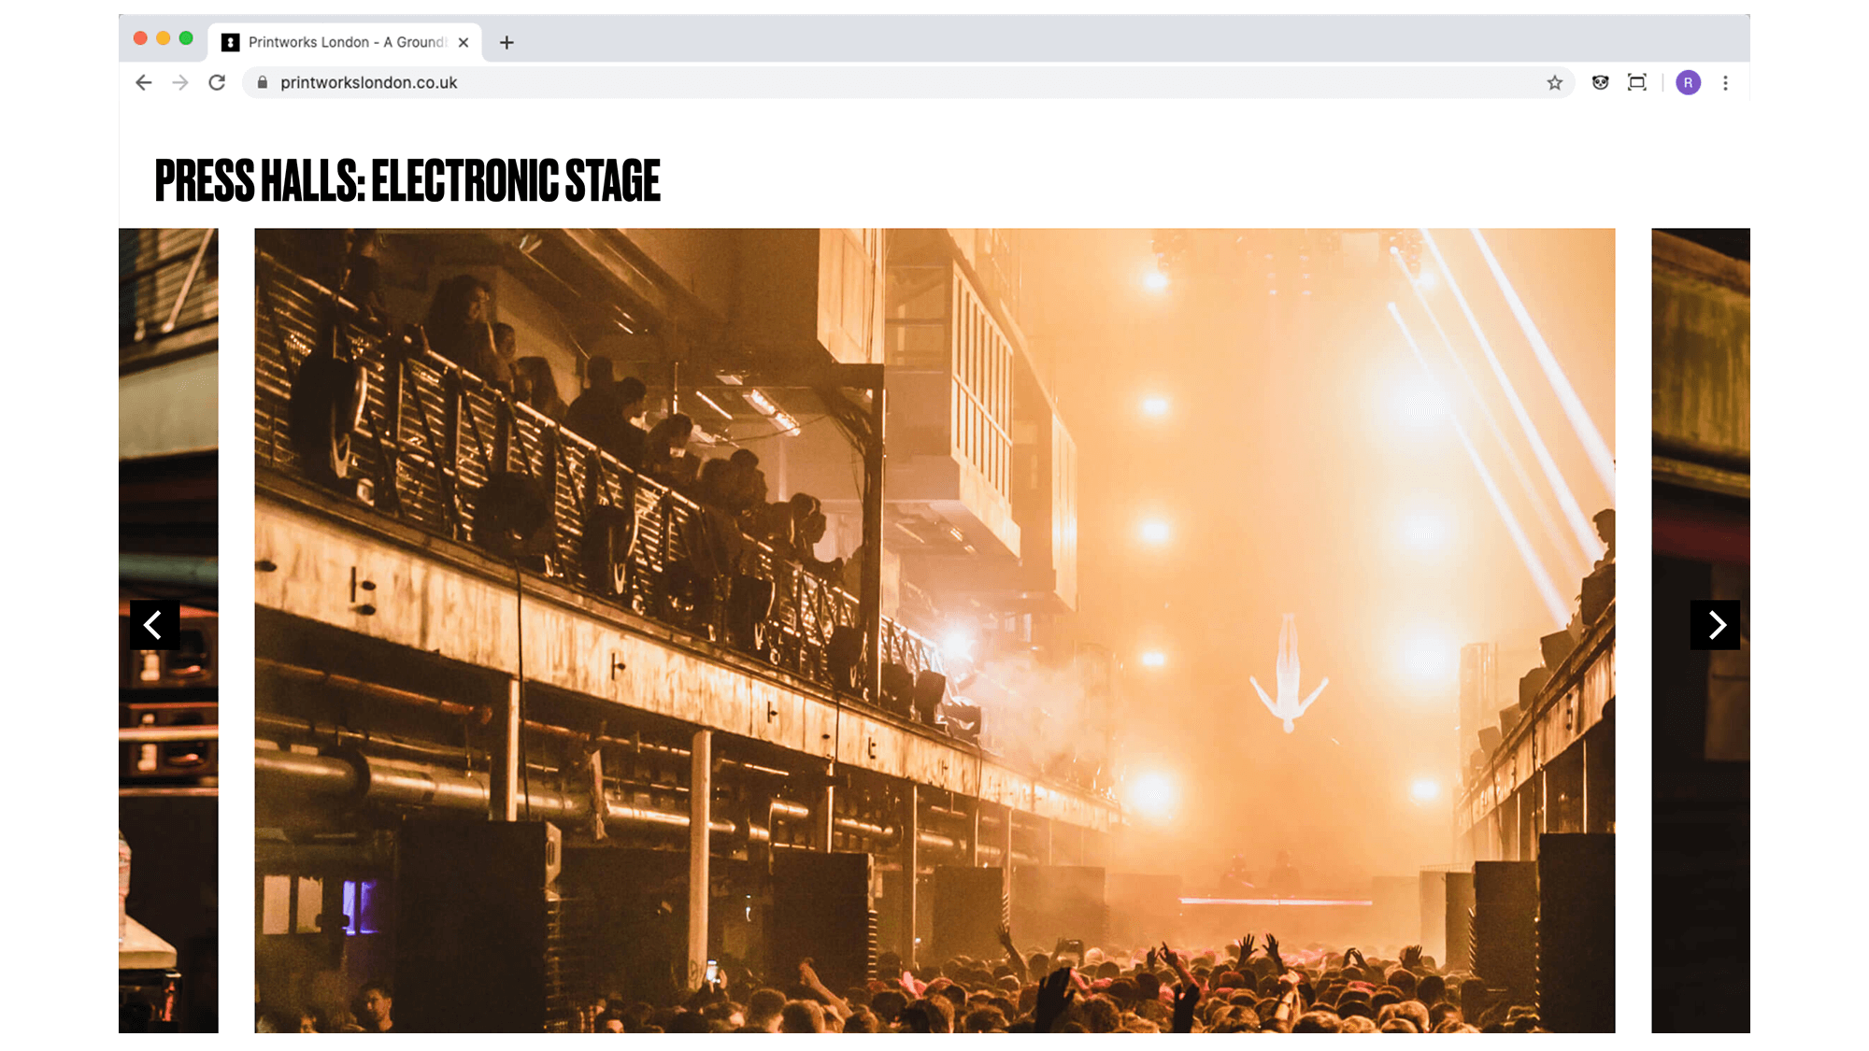Screen dimensions: 1869x1051
Task: Click the Press Halls: Electronic Stage heading
Action: [407, 180]
